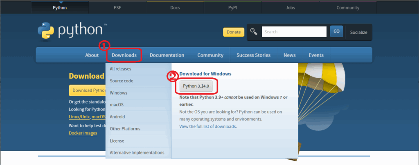Open the Jobs top tab

click(290, 7)
